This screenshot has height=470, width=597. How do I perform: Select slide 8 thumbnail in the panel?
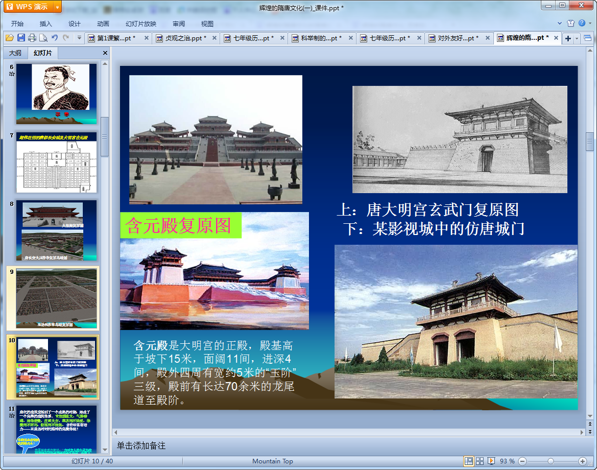(56, 230)
